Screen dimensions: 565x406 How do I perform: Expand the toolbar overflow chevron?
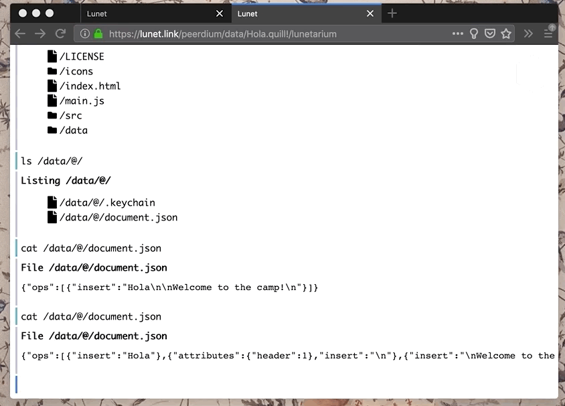pyautogui.click(x=528, y=33)
